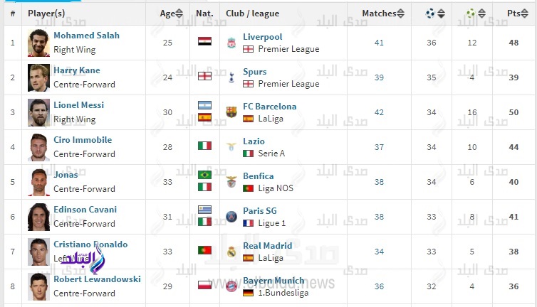Screen dimensions: 537x307
Task: Click the Liverpool club crest icon
Action: (x=231, y=43)
